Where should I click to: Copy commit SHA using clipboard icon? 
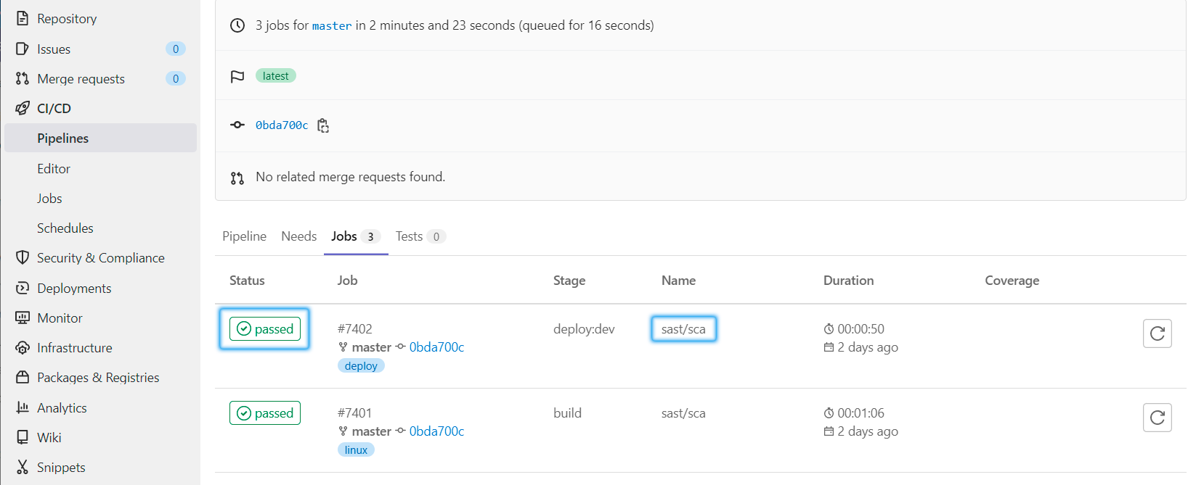click(323, 125)
